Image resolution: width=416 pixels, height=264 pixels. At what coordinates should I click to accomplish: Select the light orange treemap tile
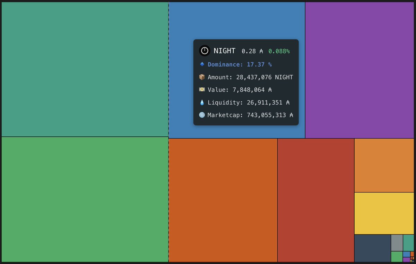[x=384, y=165]
